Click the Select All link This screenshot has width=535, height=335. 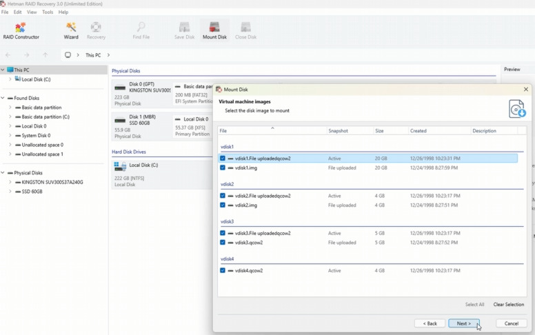474,304
